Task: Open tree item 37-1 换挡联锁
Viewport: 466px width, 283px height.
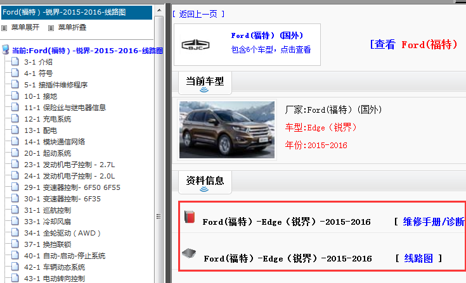Action: coord(48,244)
